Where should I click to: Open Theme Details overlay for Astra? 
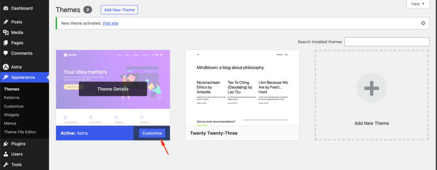(x=113, y=89)
